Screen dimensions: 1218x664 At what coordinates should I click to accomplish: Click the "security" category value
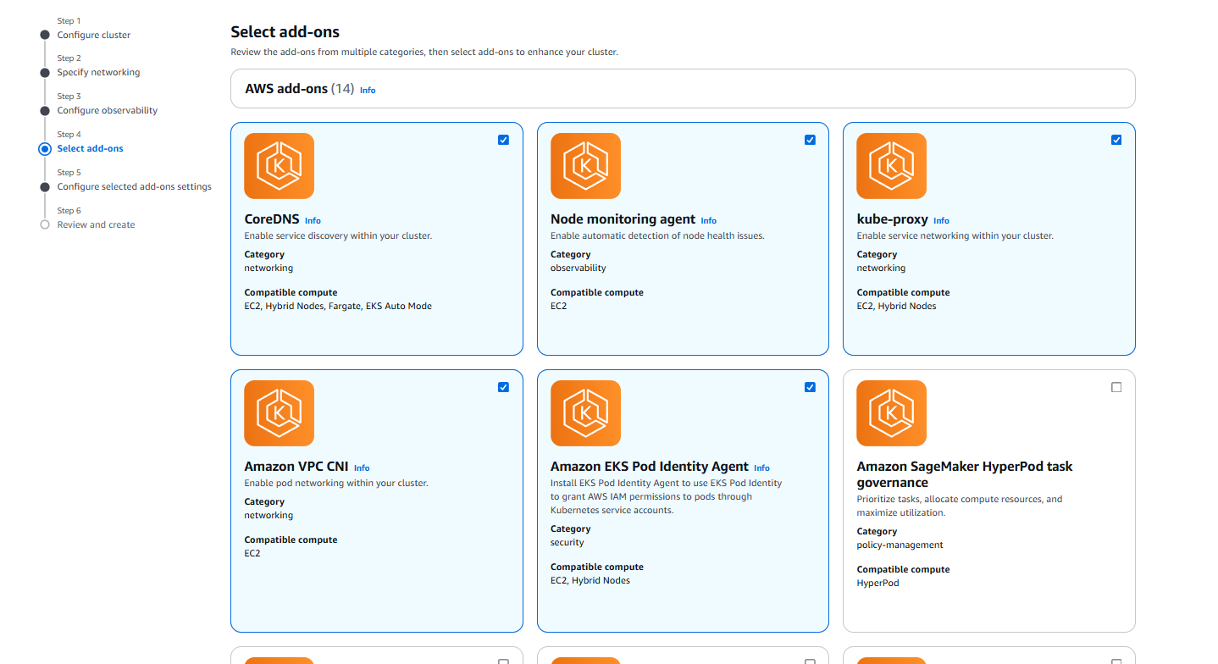point(567,542)
